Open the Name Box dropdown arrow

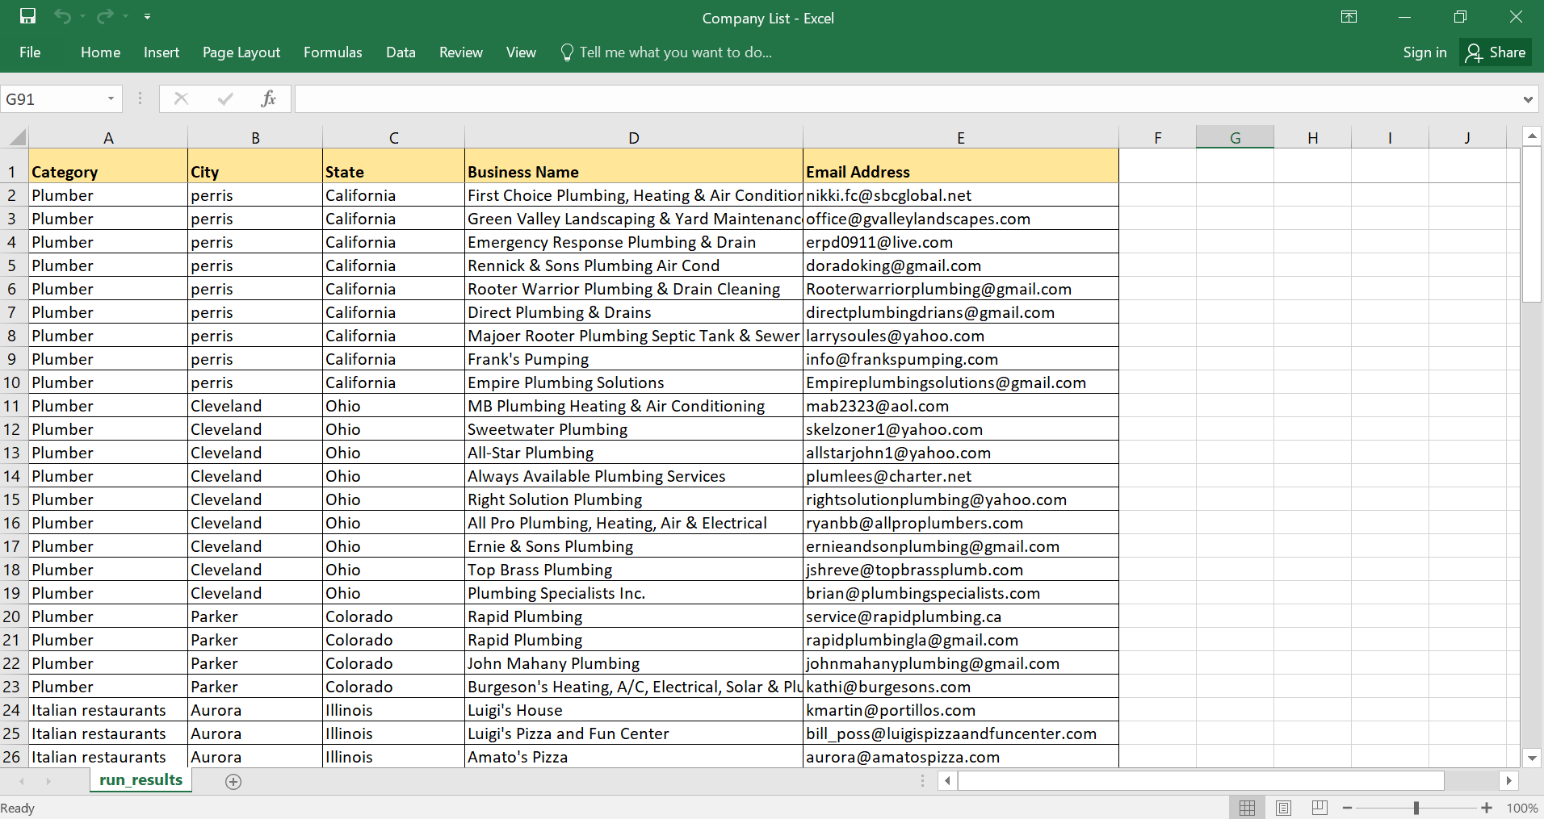tap(111, 98)
